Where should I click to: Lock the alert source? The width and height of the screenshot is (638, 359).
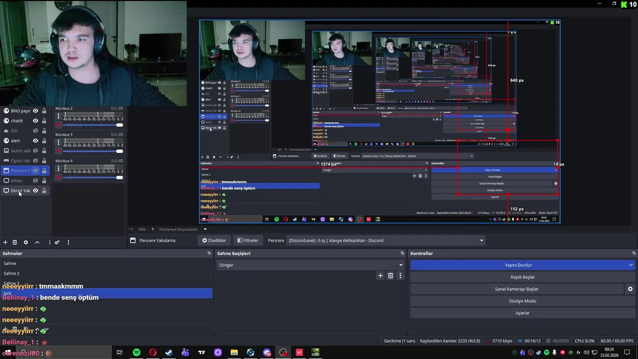[44, 141]
